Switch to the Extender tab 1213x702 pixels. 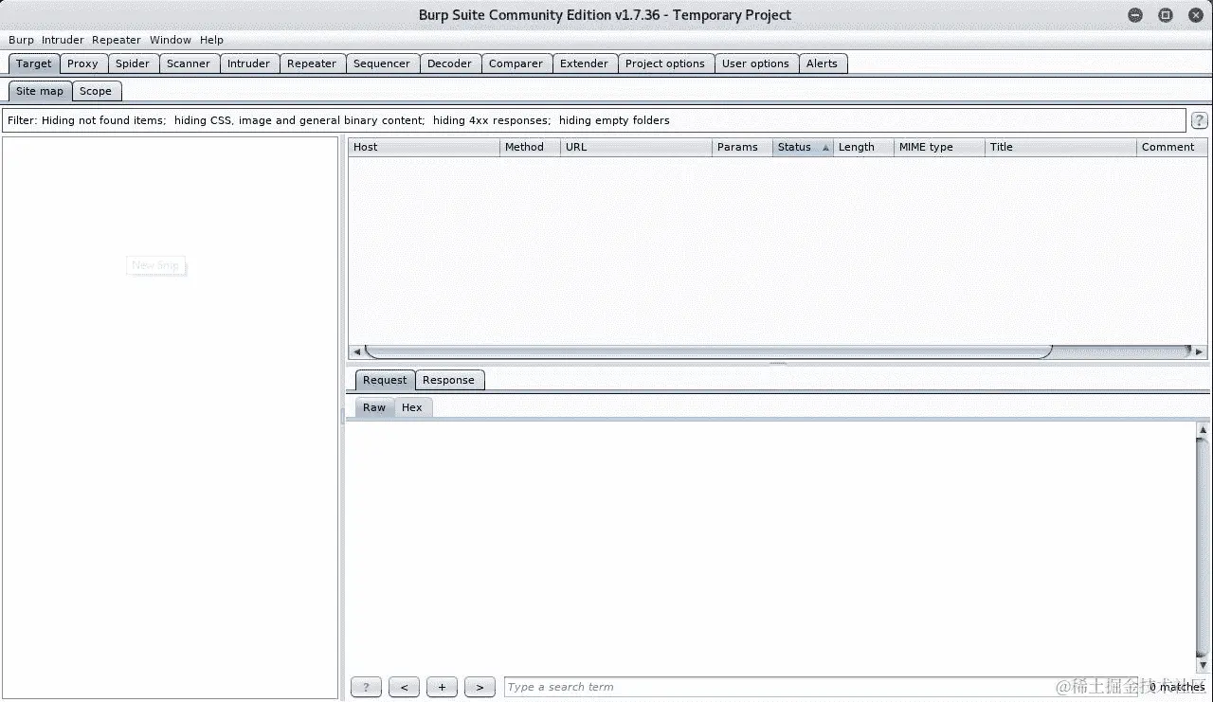click(x=584, y=63)
